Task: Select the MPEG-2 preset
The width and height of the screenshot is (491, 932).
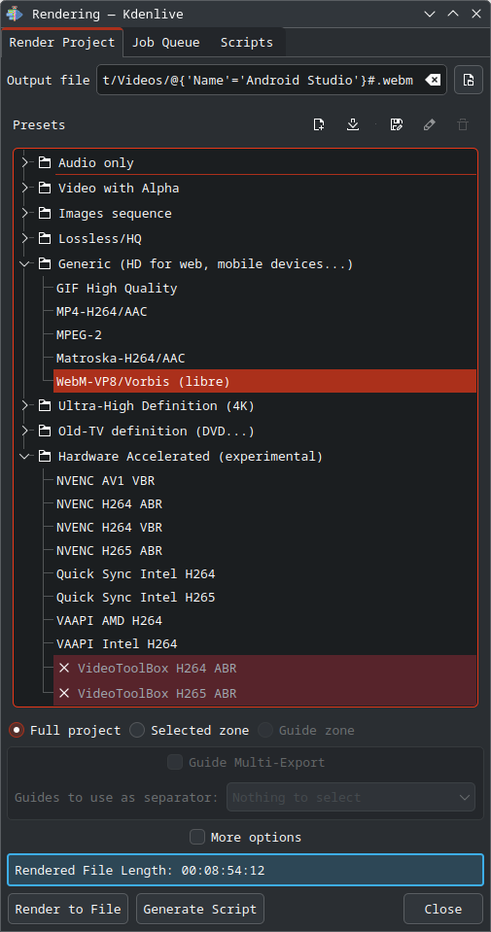Action: pyautogui.click(x=264, y=334)
